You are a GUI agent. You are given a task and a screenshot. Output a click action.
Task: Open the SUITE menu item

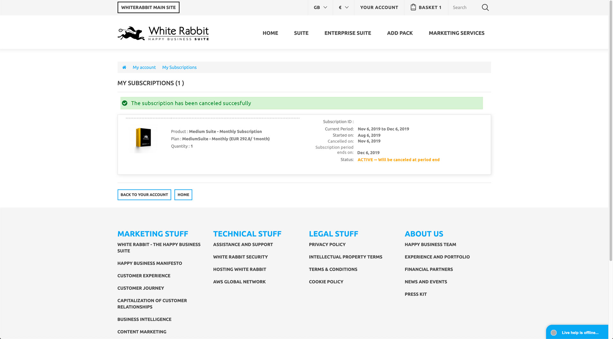coord(301,33)
